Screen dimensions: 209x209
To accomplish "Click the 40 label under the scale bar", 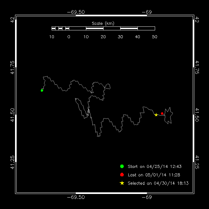I will (x=137, y=37).
